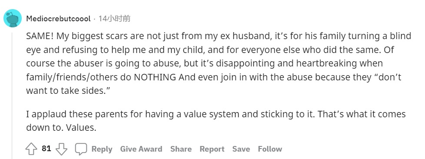This screenshot has height=159, width=425.
Task: Upvote the comment by Mediocrebutcoool
Action: (x=31, y=149)
